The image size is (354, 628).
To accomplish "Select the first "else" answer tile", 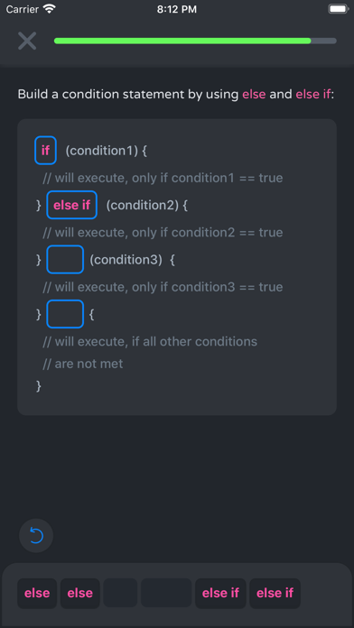I will click(x=37, y=593).
